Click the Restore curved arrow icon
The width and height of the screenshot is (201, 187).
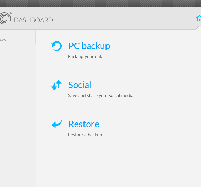pyautogui.click(x=56, y=124)
